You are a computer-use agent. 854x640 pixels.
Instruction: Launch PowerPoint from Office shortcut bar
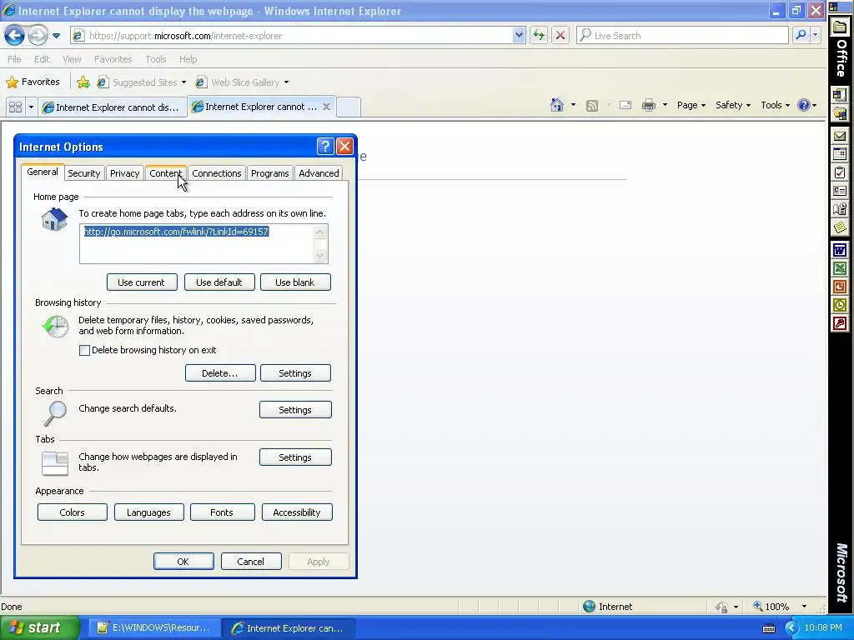840,287
